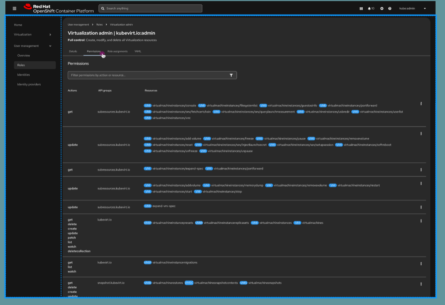Click the Search anything field

[x=150, y=9]
